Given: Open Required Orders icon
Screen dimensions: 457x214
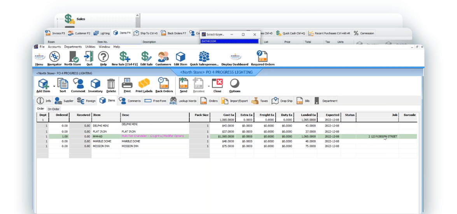Looking at the screenshot, I should 263,58.
